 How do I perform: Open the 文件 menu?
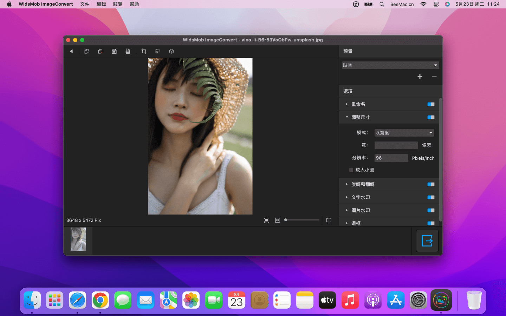[85, 4]
